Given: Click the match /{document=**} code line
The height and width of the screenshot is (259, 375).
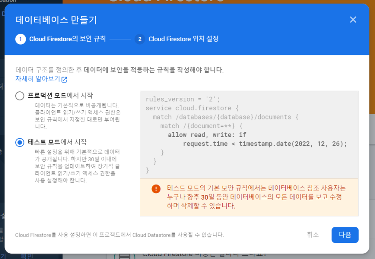Looking at the screenshot, I should [202, 126].
